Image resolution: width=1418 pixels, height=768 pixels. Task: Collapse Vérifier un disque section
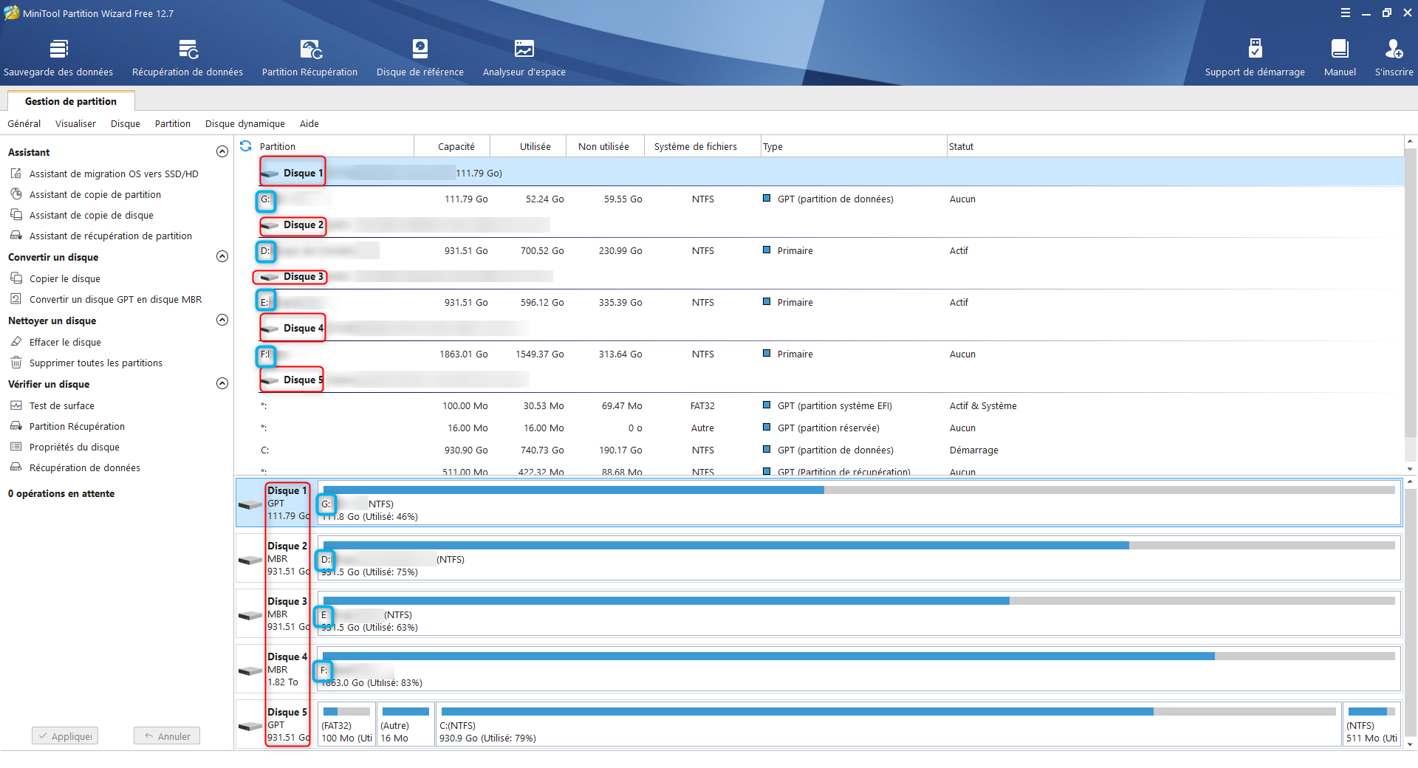[x=222, y=383]
